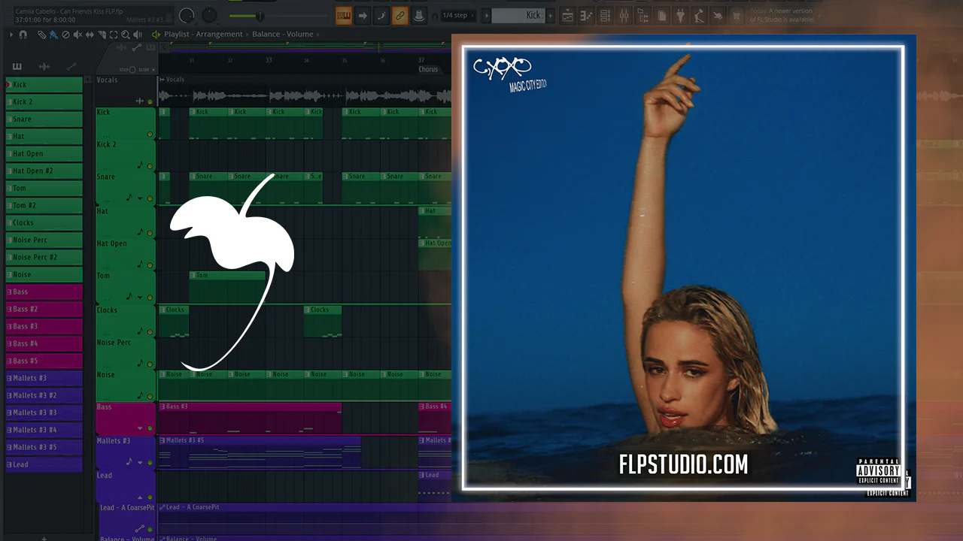Select the Zoom magnifier tool
The image size is (963, 541).
[x=126, y=35]
